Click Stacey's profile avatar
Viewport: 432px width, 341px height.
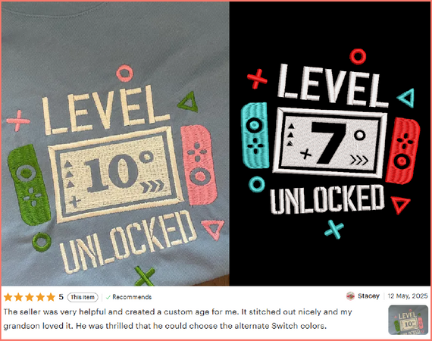tap(350, 296)
